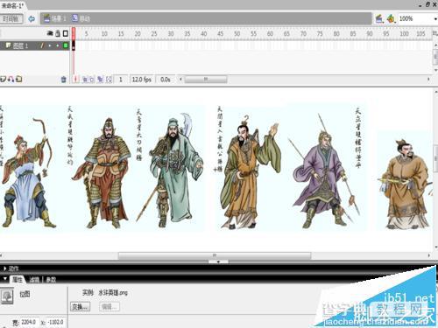Open the Modify Onion Markers icon

pos(109,80)
